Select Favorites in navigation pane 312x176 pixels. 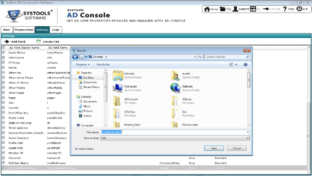coord(84,73)
